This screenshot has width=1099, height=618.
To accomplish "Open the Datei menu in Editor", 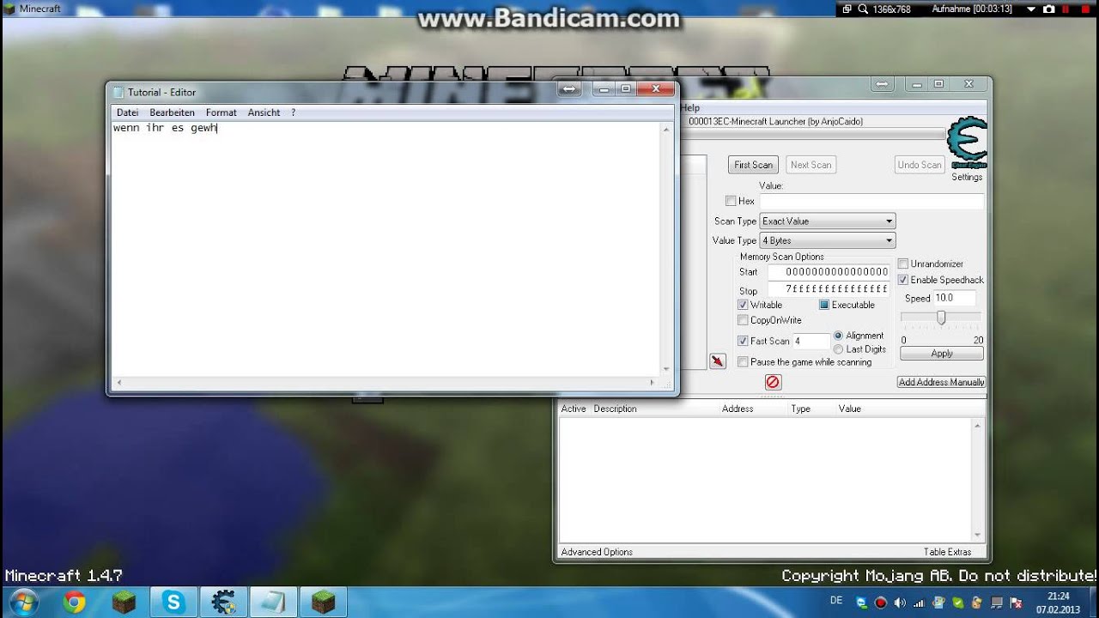I will click(x=127, y=112).
